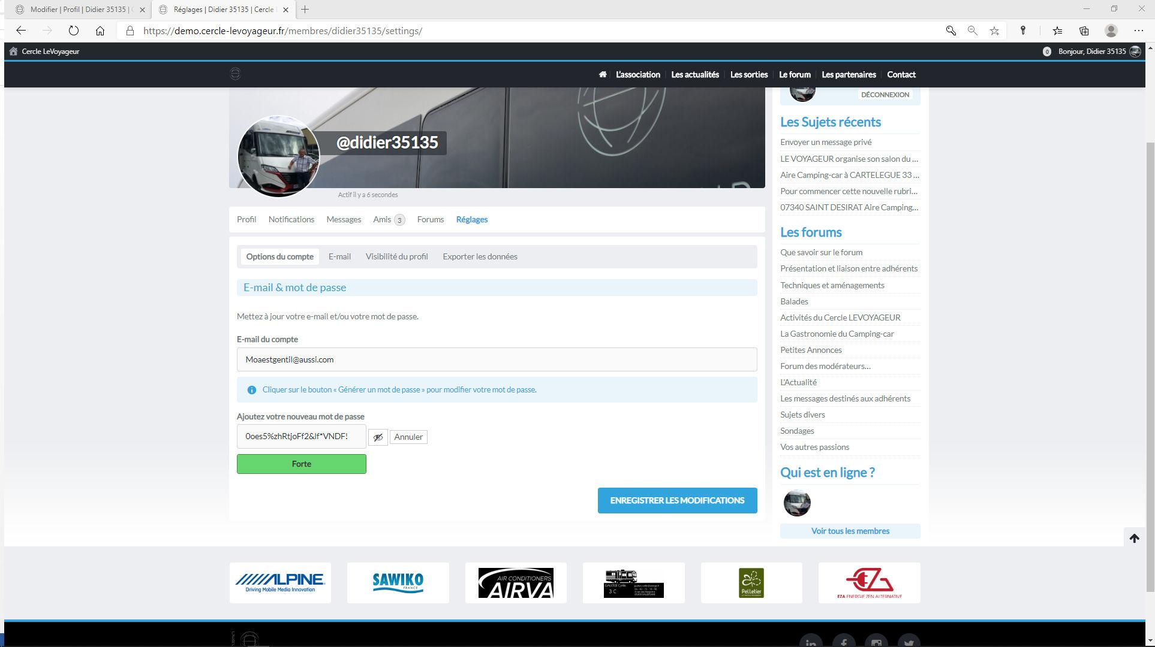1155x647 pixels.
Task: Click the E-mail du compte field
Action: click(497, 359)
